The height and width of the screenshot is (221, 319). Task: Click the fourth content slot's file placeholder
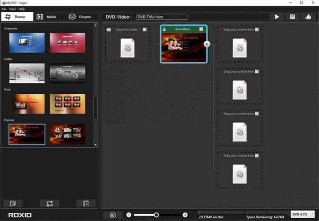[x=240, y=174]
